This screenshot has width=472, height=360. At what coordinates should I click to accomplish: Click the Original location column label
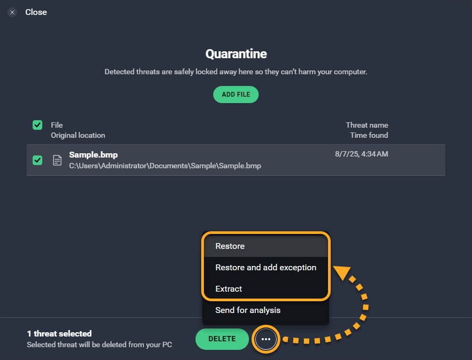(x=78, y=136)
